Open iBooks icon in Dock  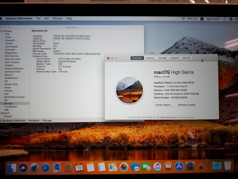click(x=168, y=166)
